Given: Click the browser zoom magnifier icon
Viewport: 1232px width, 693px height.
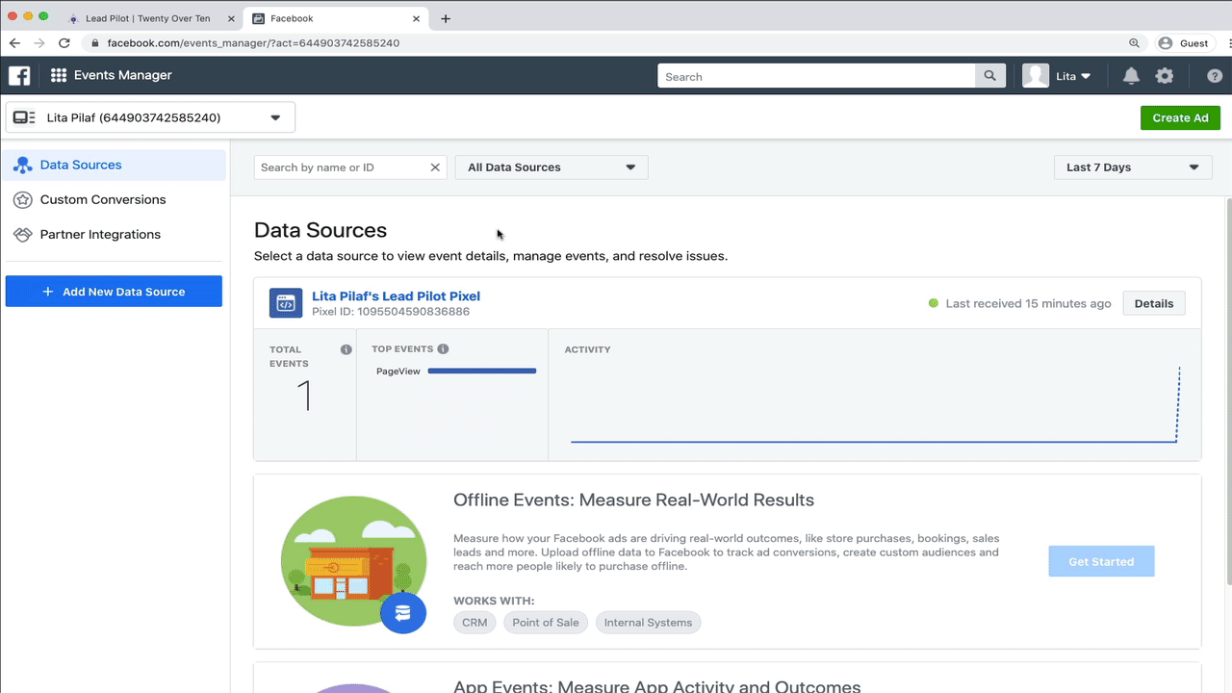Looking at the screenshot, I should (x=1135, y=43).
